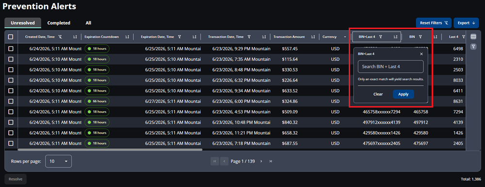485x187 pixels.
Task: Select the row with amount $687.55
Action: pos(11,143)
